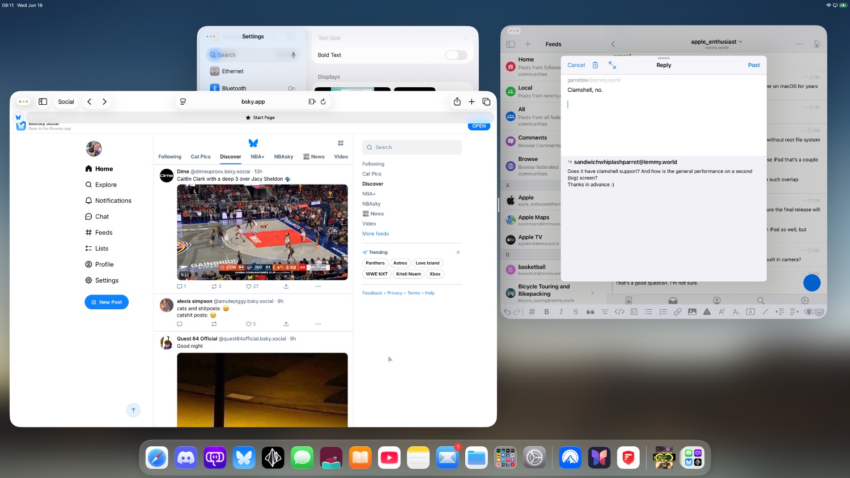This screenshot has width=850, height=478.
Task: Expand the Reply sheet with the arrows icon
Action: (612, 65)
